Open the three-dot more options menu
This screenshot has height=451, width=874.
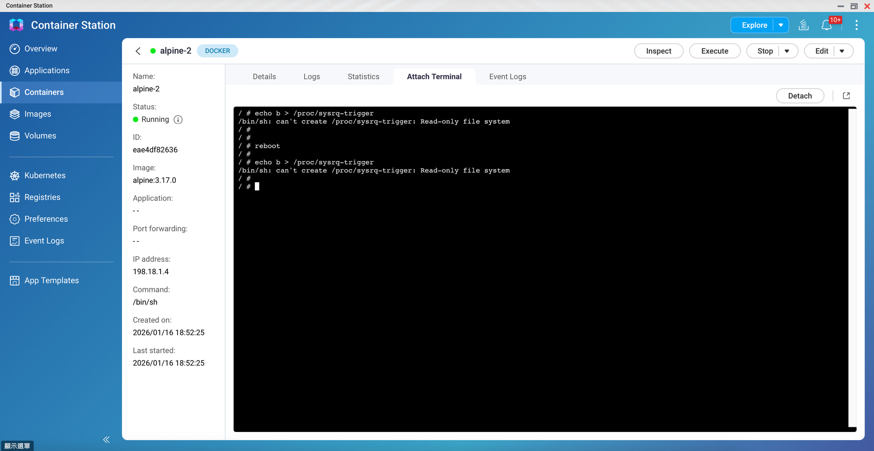856,25
